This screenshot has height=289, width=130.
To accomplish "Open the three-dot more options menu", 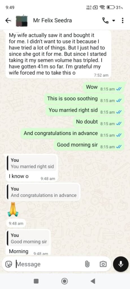I will 123,20.
